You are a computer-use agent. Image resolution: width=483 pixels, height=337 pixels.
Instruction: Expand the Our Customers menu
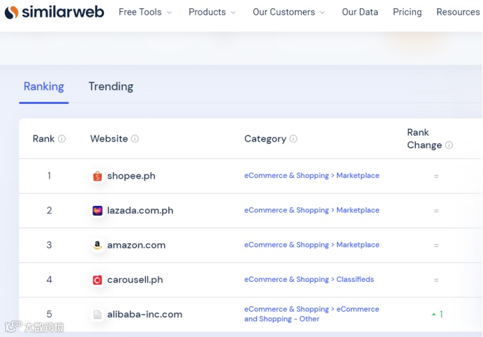tap(289, 12)
